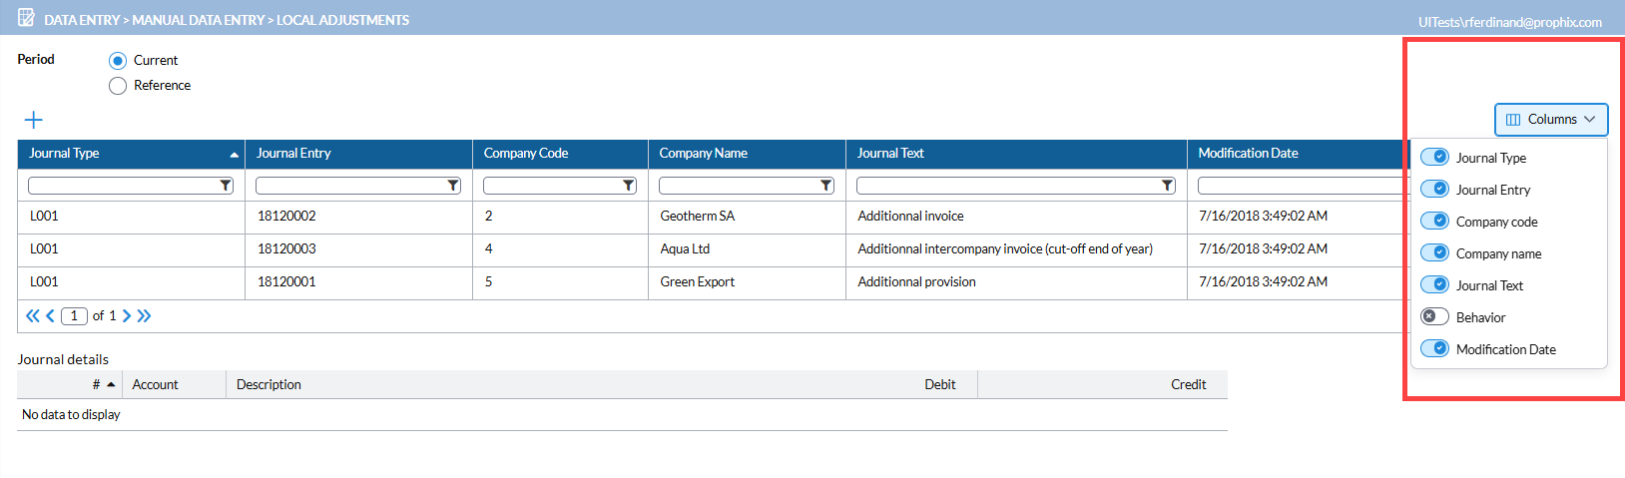Image resolution: width=1625 pixels, height=478 pixels.
Task: Turn off the Modification Date column toggle
Action: tap(1434, 348)
